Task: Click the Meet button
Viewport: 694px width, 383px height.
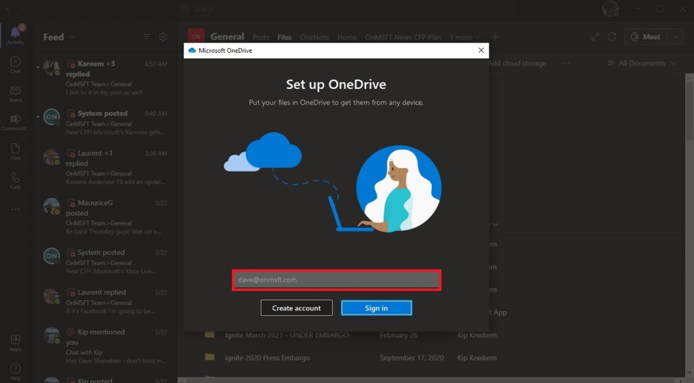Action: coord(646,37)
